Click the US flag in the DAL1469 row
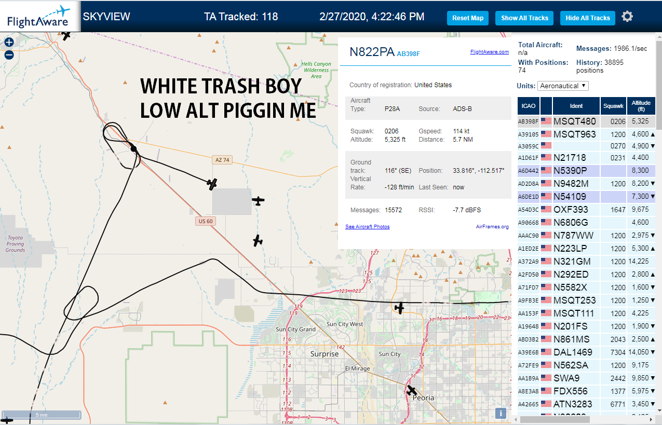 pyautogui.click(x=546, y=352)
